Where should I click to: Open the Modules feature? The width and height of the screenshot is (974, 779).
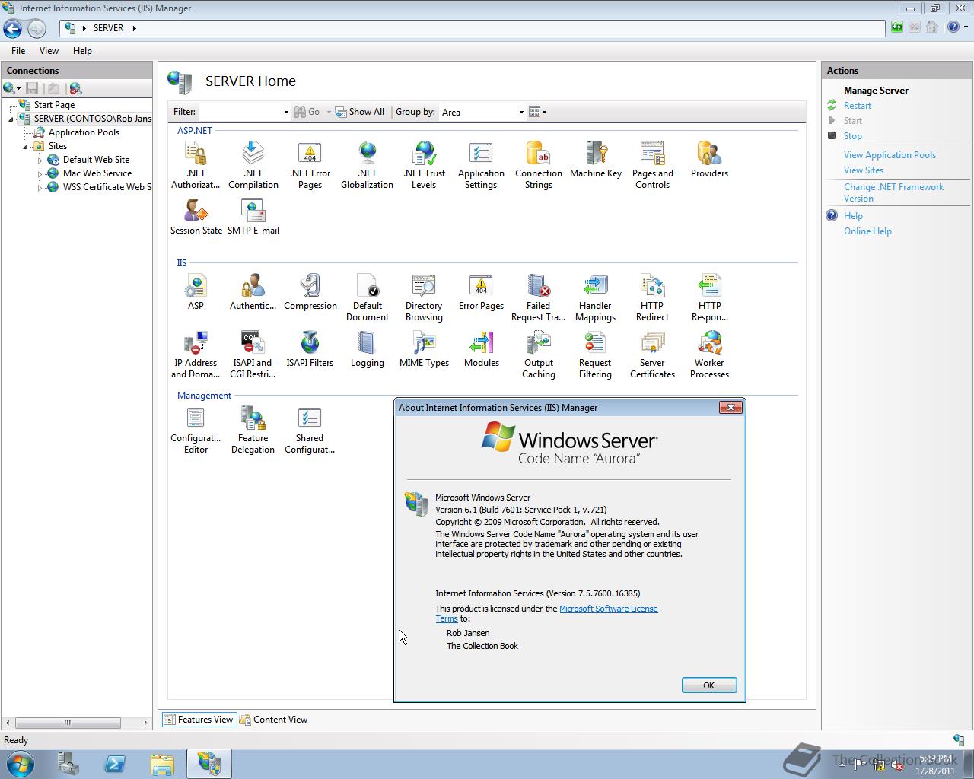pyautogui.click(x=481, y=349)
